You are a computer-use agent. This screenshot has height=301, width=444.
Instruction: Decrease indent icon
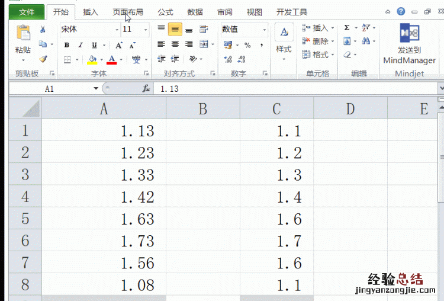tap(162, 59)
